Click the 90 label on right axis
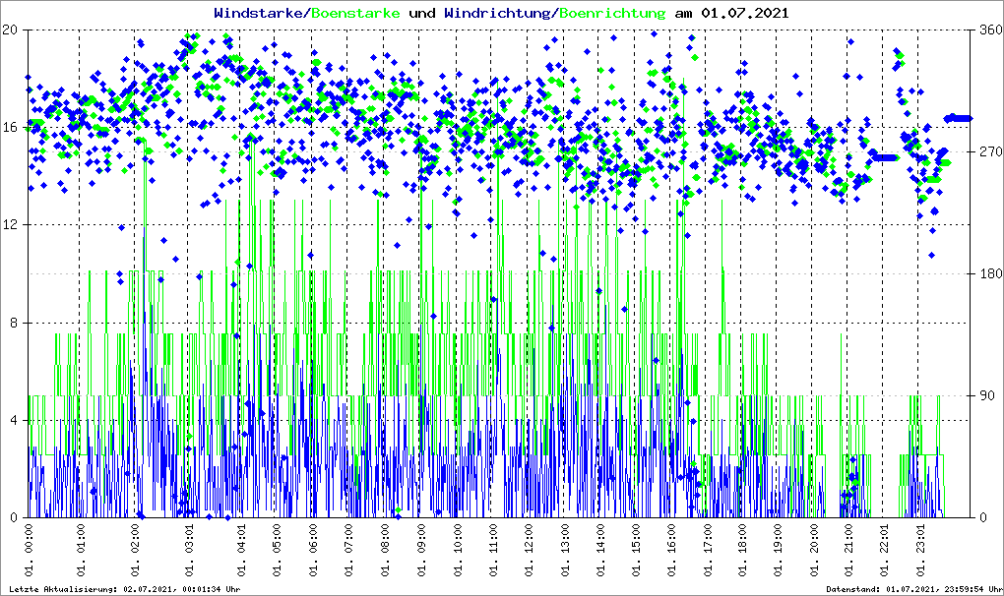This screenshot has height=596, width=1004. pyautogui.click(x=984, y=396)
